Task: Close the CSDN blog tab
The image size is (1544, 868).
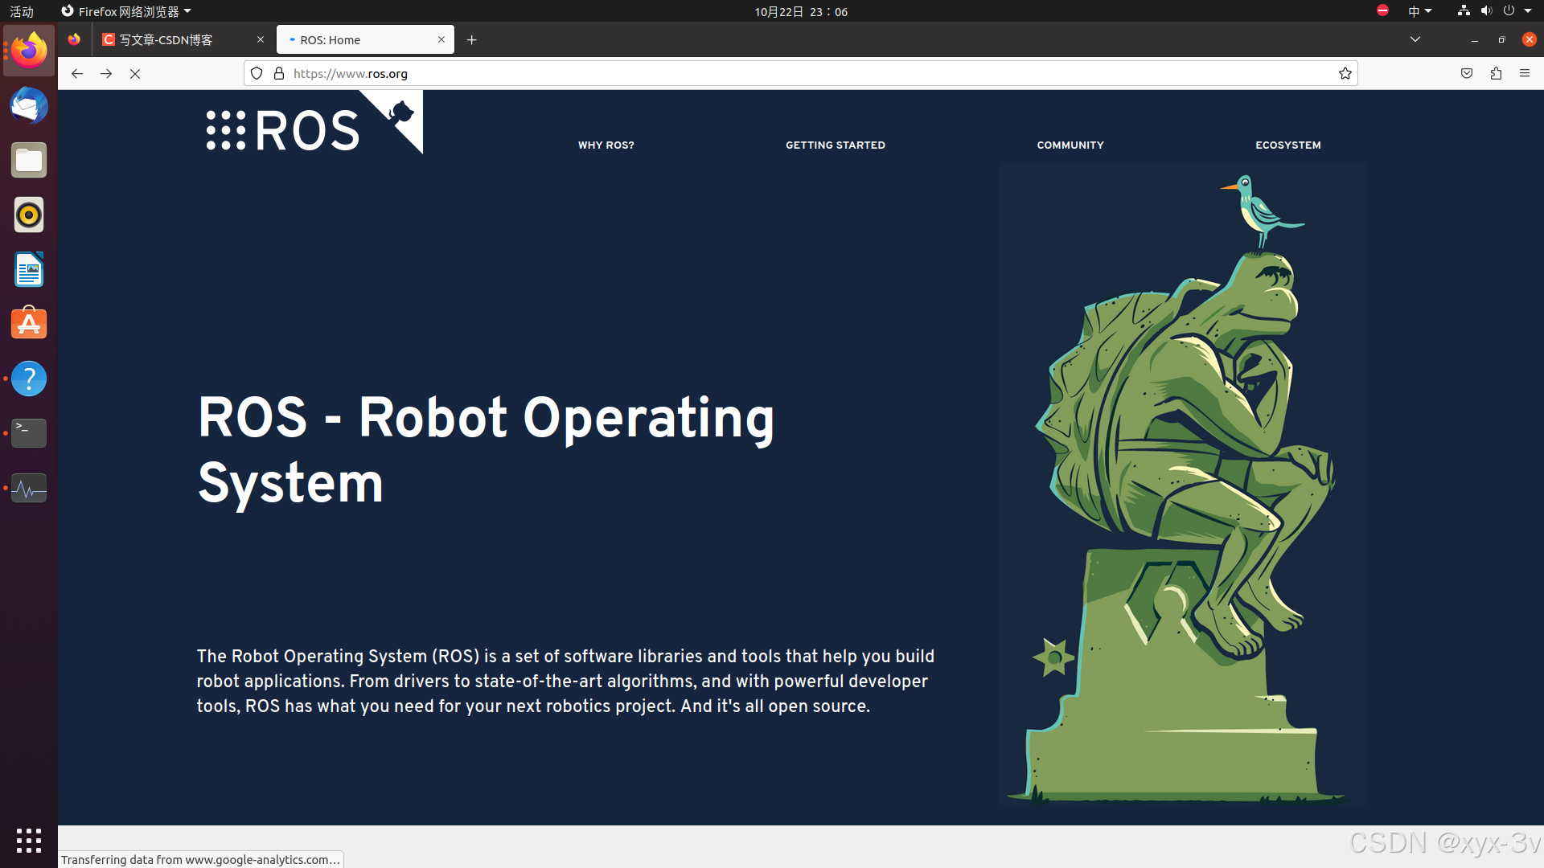Action: coord(261,39)
